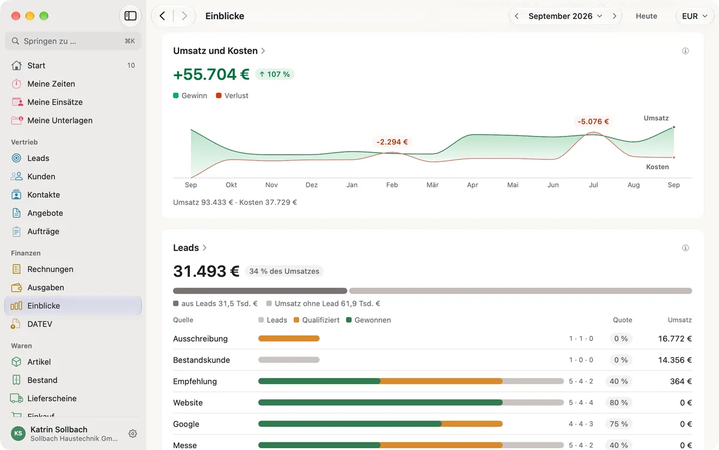The height and width of the screenshot is (450, 719).
Task: Click the Bestand building icon
Action: point(17,380)
